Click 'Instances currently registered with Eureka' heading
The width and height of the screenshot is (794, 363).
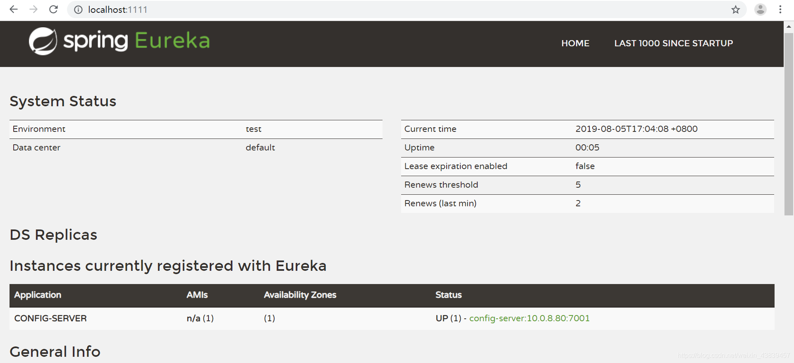168,266
